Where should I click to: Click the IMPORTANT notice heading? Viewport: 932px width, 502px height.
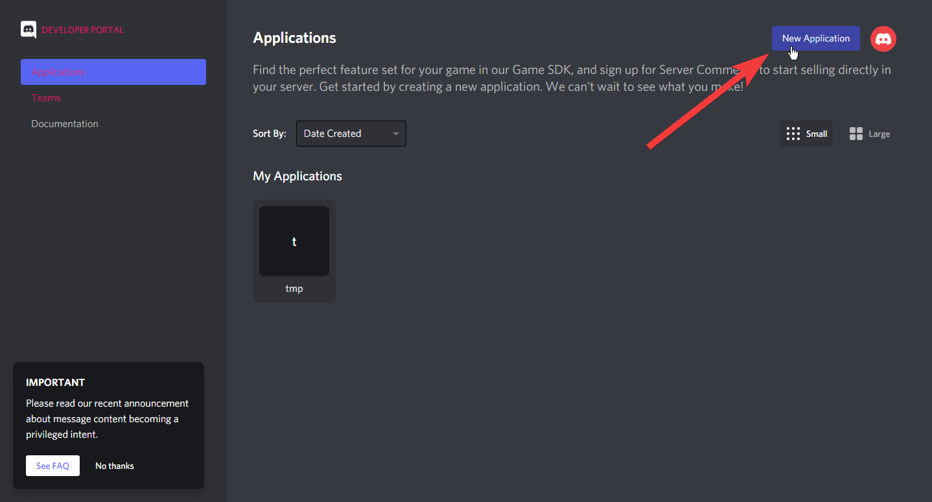pos(55,383)
